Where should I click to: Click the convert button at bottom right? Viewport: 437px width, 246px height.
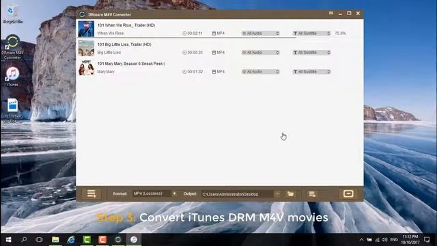pos(348,193)
